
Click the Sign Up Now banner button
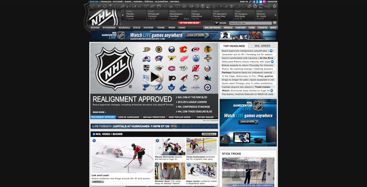click(x=197, y=35)
